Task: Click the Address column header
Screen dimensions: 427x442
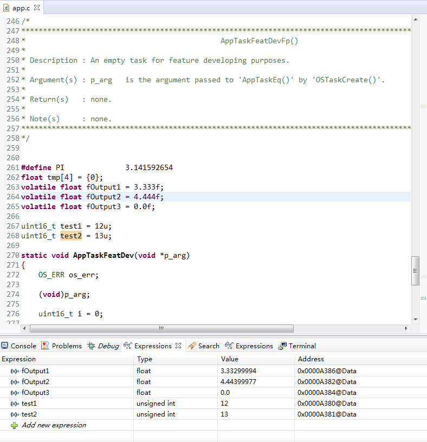Action: (311, 359)
